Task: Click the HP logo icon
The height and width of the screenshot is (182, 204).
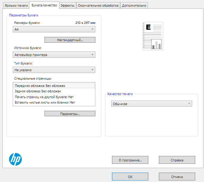Action: coord(15,159)
